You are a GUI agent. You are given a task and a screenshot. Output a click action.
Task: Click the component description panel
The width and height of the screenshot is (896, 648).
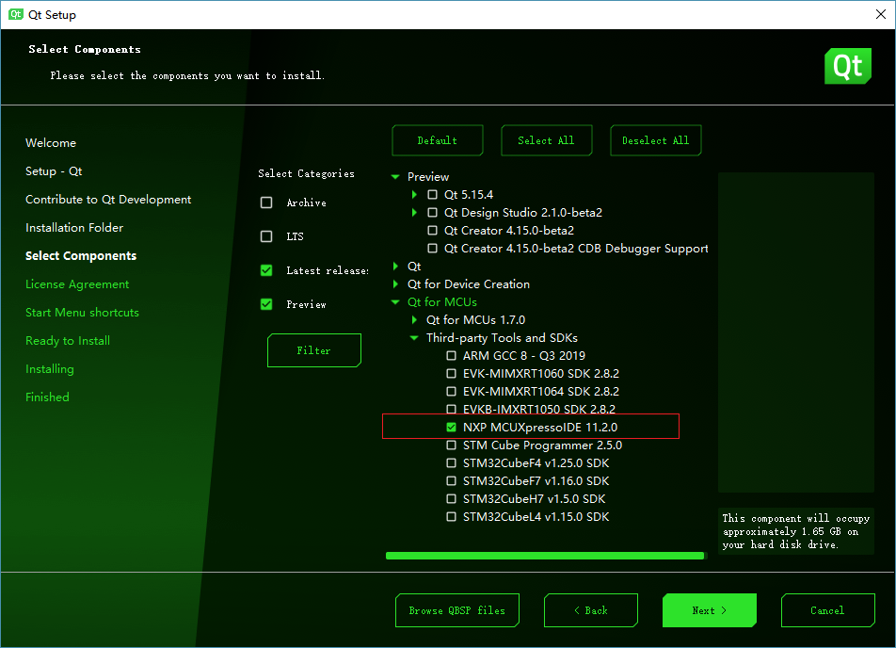click(796, 332)
